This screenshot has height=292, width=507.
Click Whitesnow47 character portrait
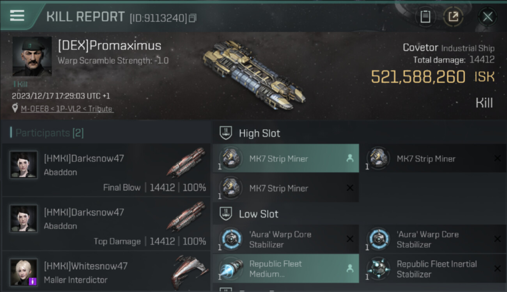pyautogui.click(x=24, y=273)
